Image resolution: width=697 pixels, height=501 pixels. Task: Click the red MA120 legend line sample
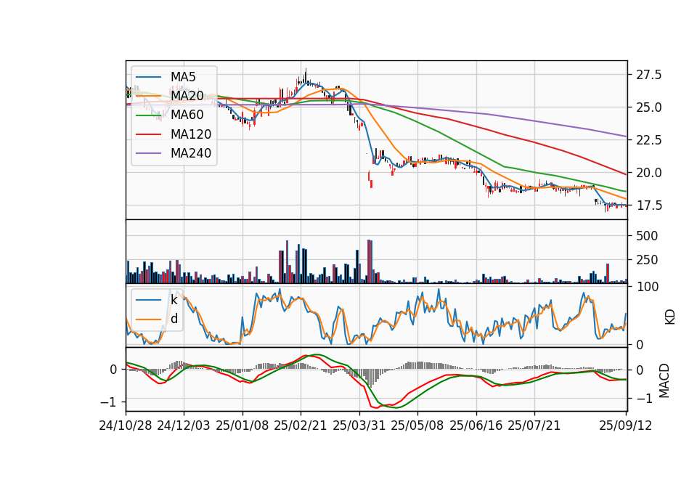[148, 134]
